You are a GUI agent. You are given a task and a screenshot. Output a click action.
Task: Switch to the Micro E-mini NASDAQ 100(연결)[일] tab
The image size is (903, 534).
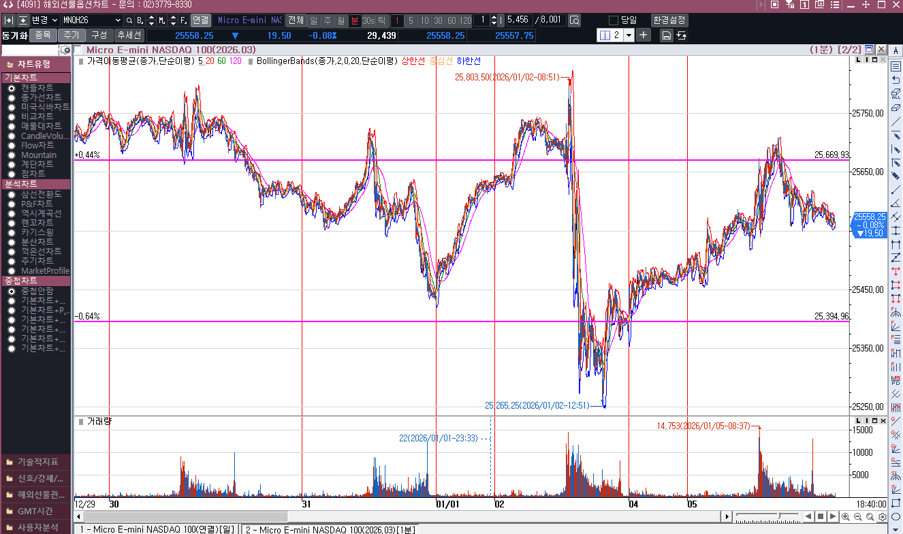coord(157,529)
